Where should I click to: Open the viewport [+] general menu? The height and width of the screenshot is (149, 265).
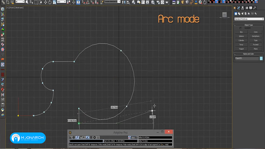tap(7, 8)
